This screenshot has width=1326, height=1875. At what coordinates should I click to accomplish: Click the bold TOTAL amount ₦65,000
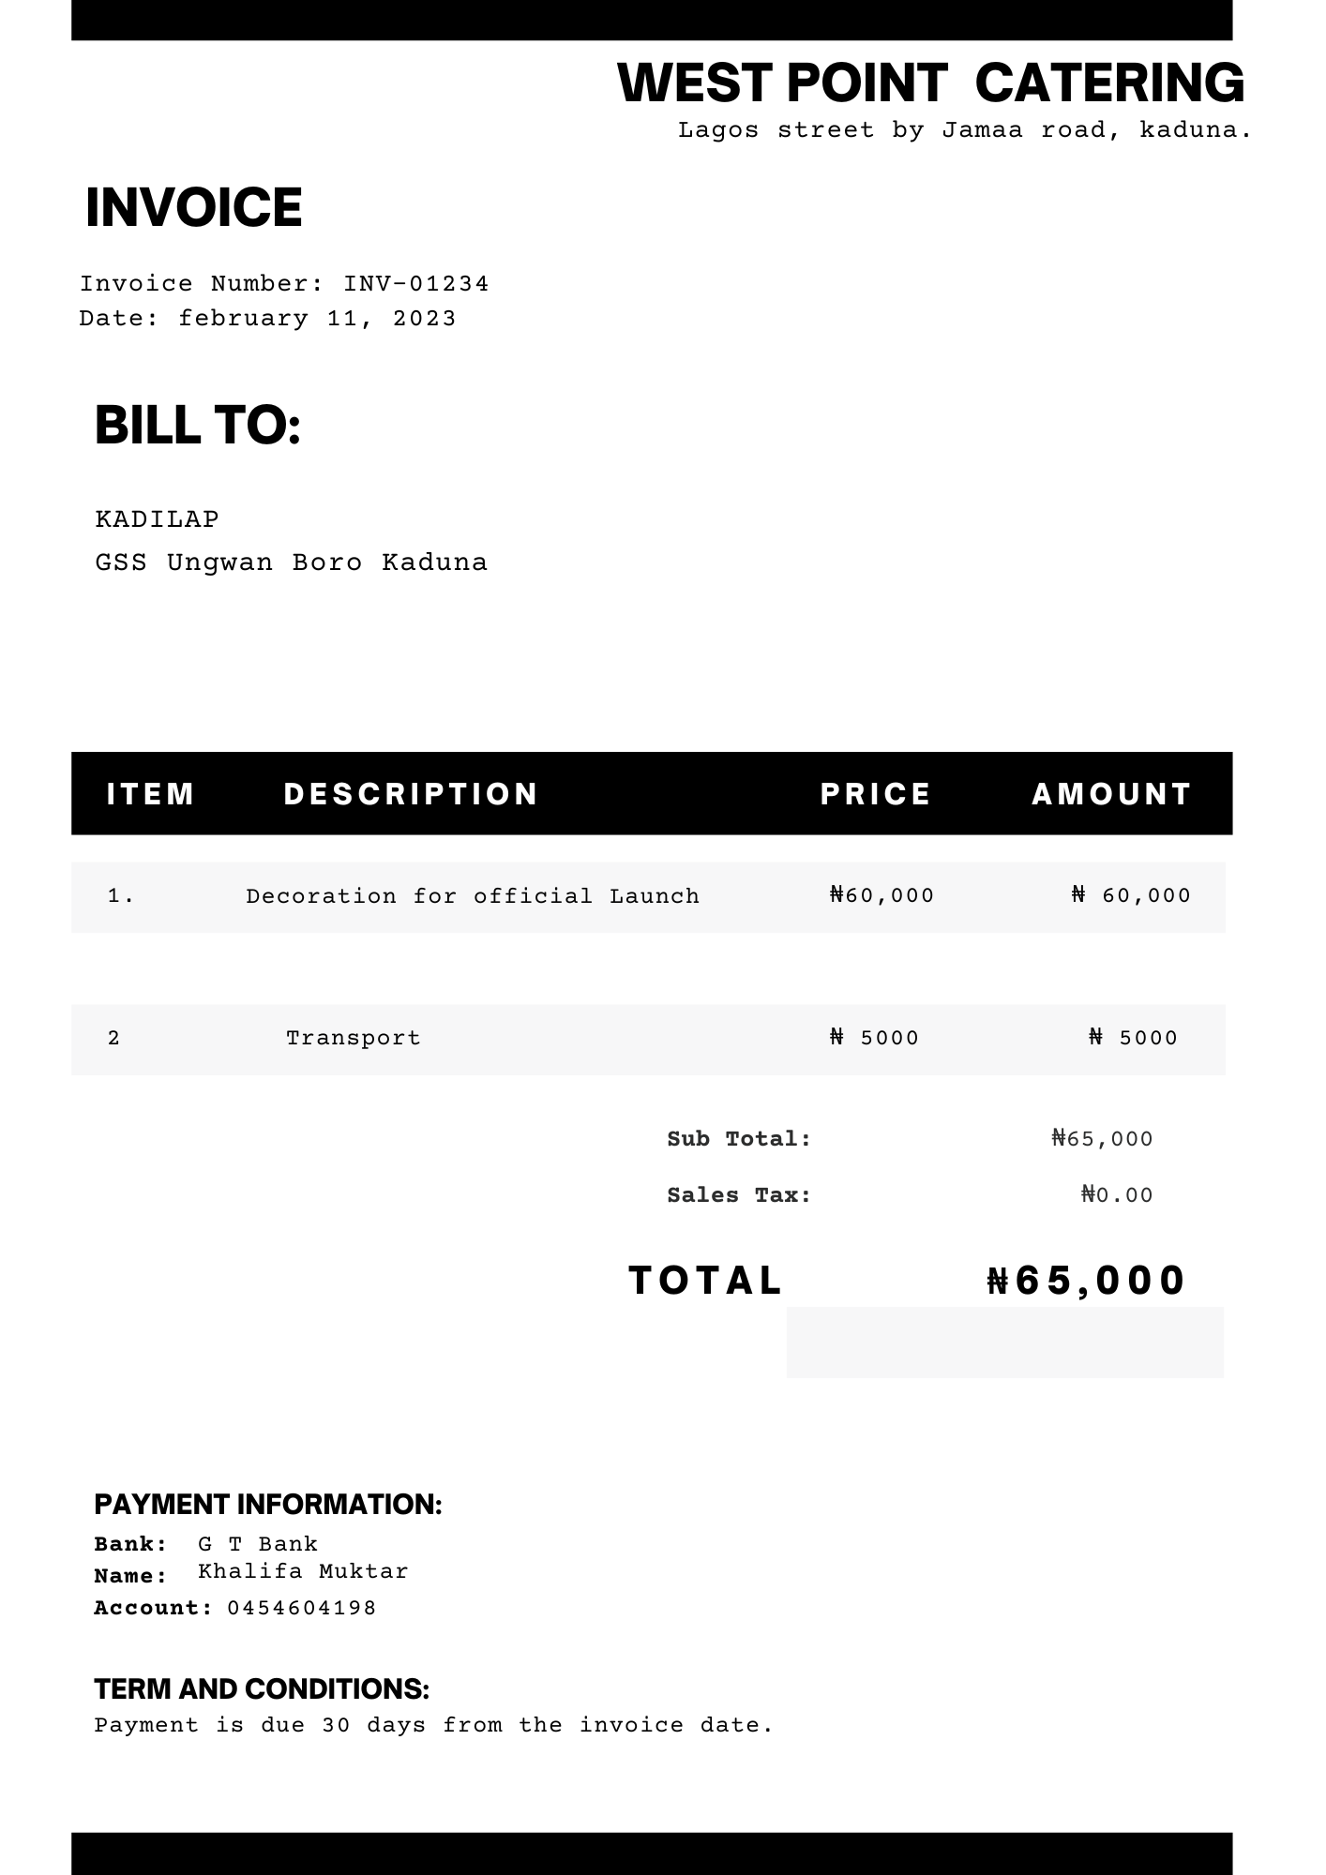click(1087, 1281)
